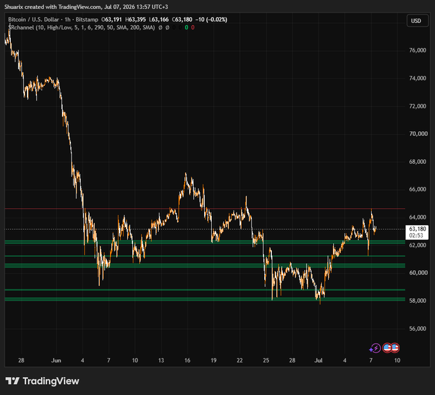Click the 22 date label on time axis
Screen dimensions: 435x395
pyautogui.click(x=240, y=360)
